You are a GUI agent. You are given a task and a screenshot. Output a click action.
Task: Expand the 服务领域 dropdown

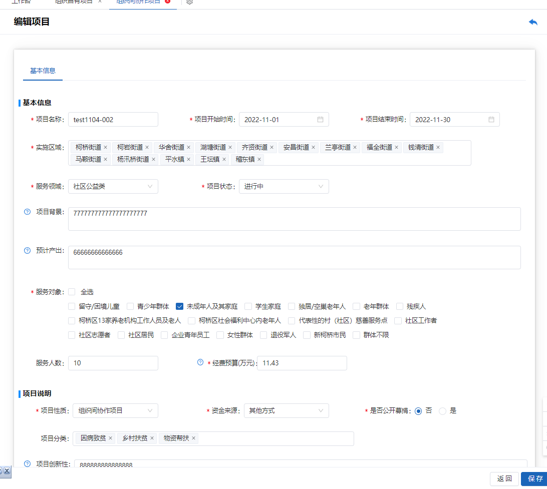pyautogui.click(x=113, y=186)
